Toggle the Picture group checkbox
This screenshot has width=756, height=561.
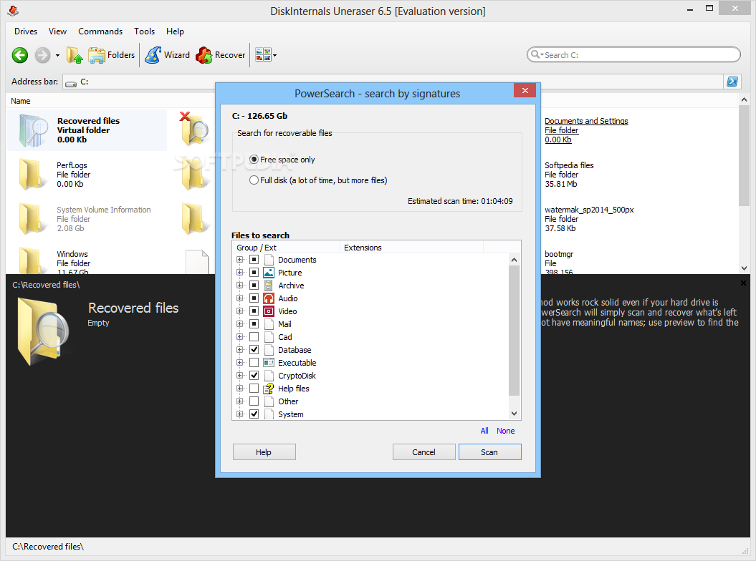[254, 273]
